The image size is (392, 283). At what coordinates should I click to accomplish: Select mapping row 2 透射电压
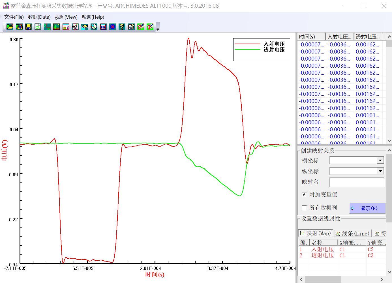tap(342, 255)
